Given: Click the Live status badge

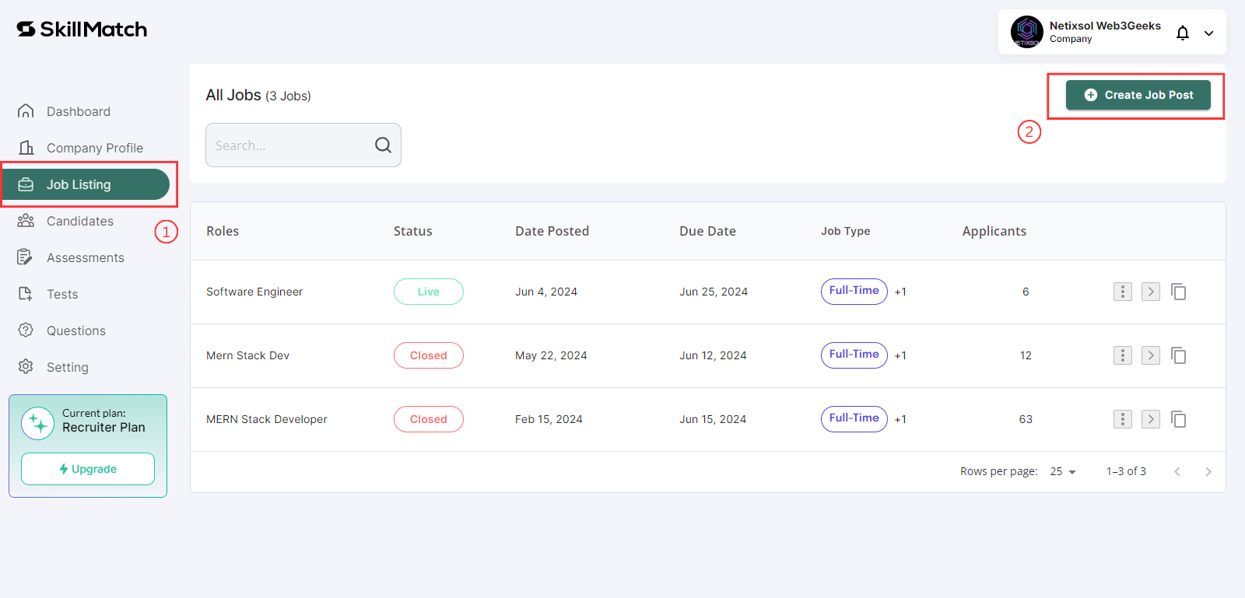Looking at the screenshot, I should click(x=429, y=292).
